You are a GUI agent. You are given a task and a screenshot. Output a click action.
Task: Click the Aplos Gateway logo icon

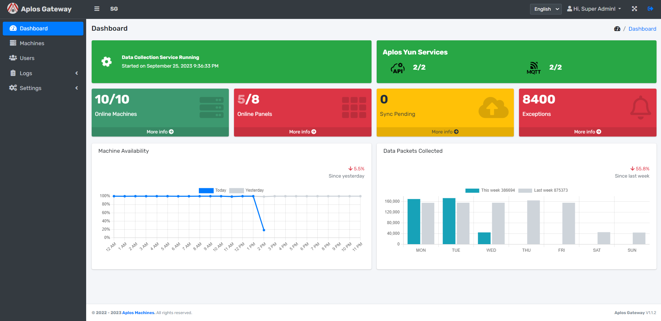tap(13, 9)
